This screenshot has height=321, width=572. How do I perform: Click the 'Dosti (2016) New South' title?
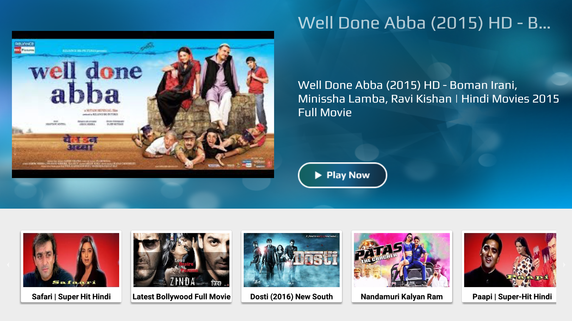click(292, 297)
